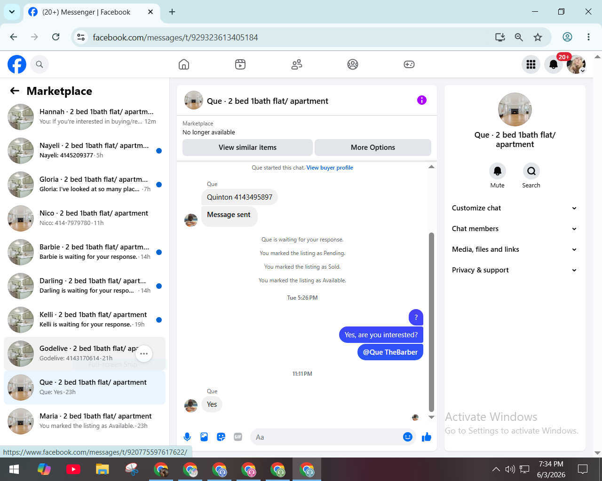Open Nico's apartment conversation

[x=85, y=218]
